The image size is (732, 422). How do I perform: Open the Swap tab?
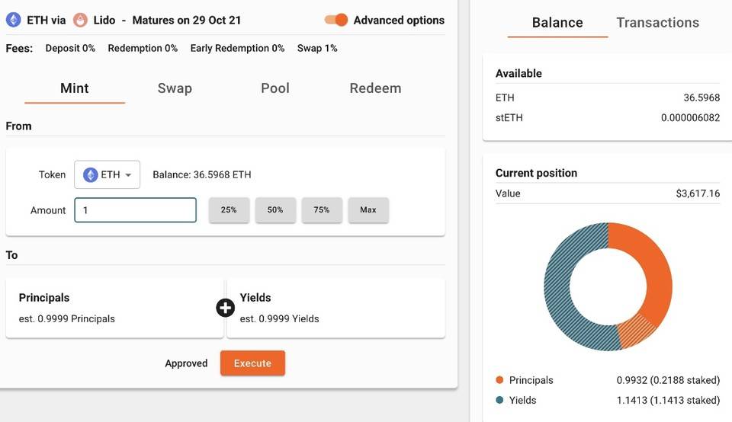[175, 88]
